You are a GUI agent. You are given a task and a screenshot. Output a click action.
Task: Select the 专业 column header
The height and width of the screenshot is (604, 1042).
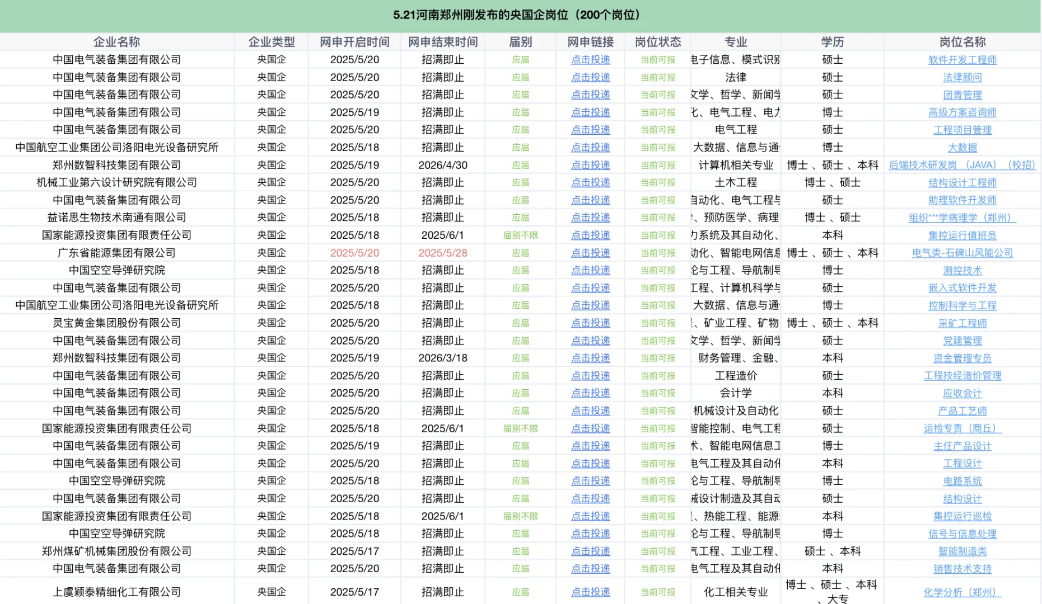[736, 42]
